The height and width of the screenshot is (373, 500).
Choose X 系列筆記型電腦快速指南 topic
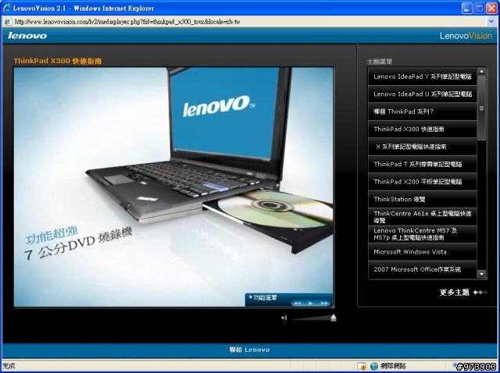click(x=422, y=147)
